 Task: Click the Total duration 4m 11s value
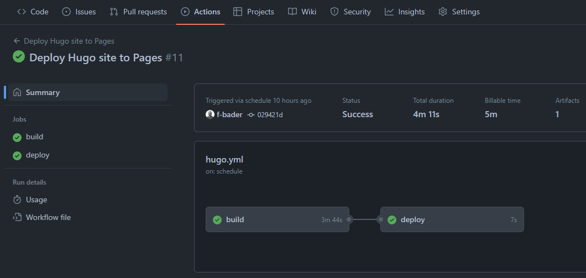(426, 114)
